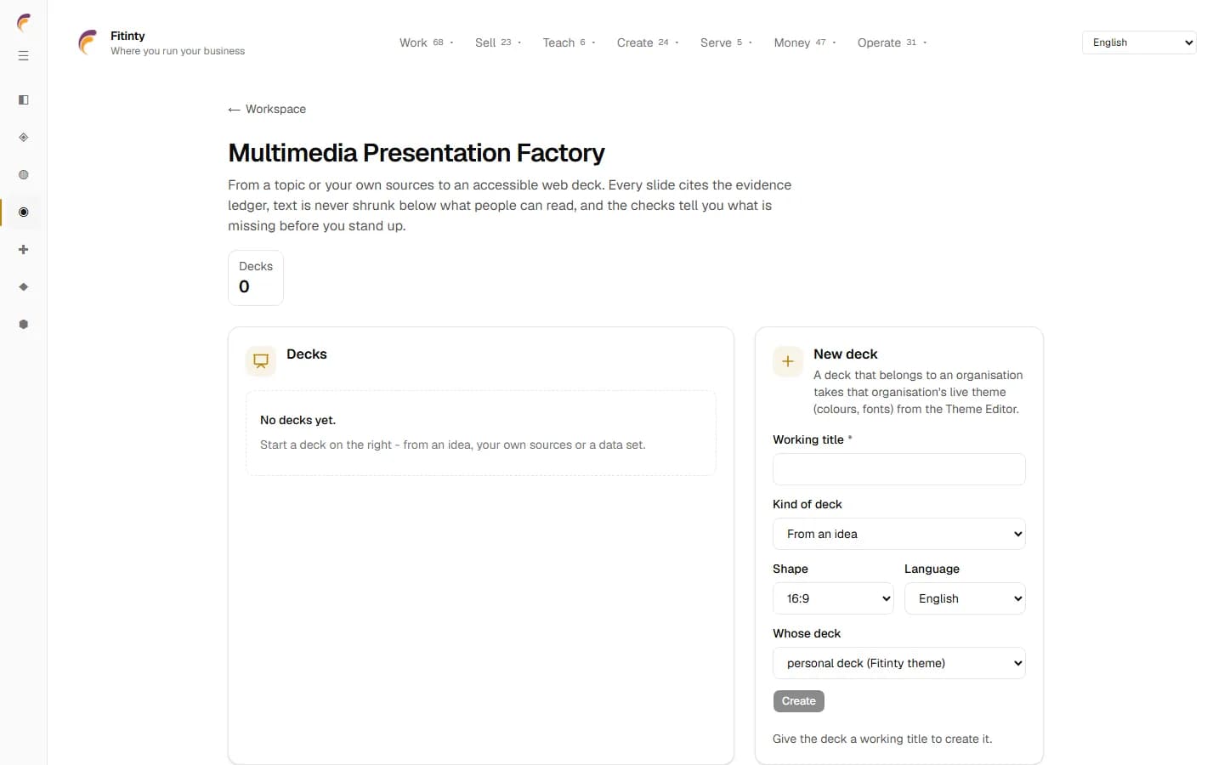1224x765 pixels.
Task: Expand the Whose deck dropdown
Action: pos(899,663)
